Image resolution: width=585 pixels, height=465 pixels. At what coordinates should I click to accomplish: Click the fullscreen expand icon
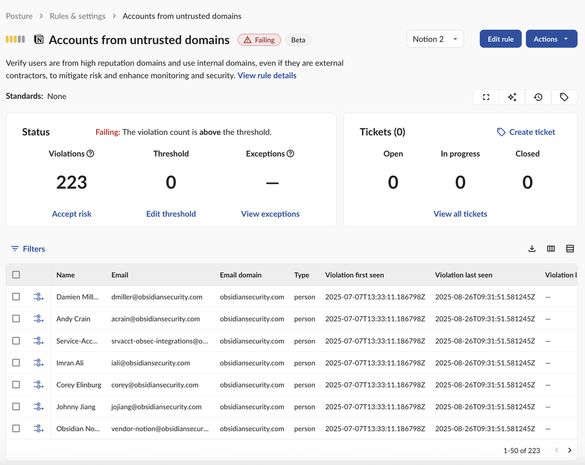click(486, 97)
